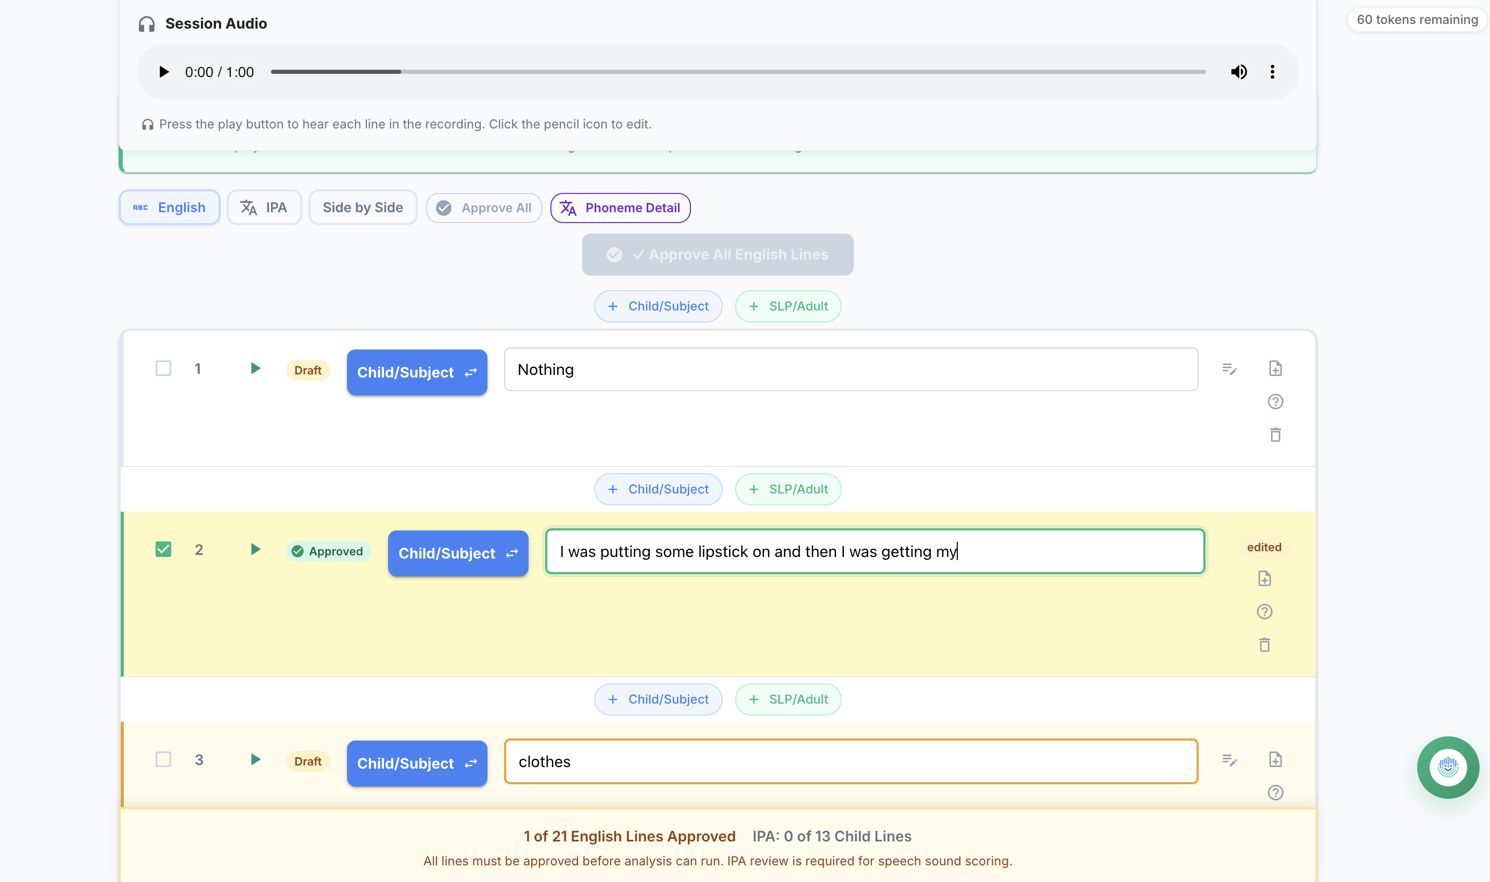Uncheck the approved checkbox on line 2
Screen dimensions: 1490x882
click(x=163, y=549)
